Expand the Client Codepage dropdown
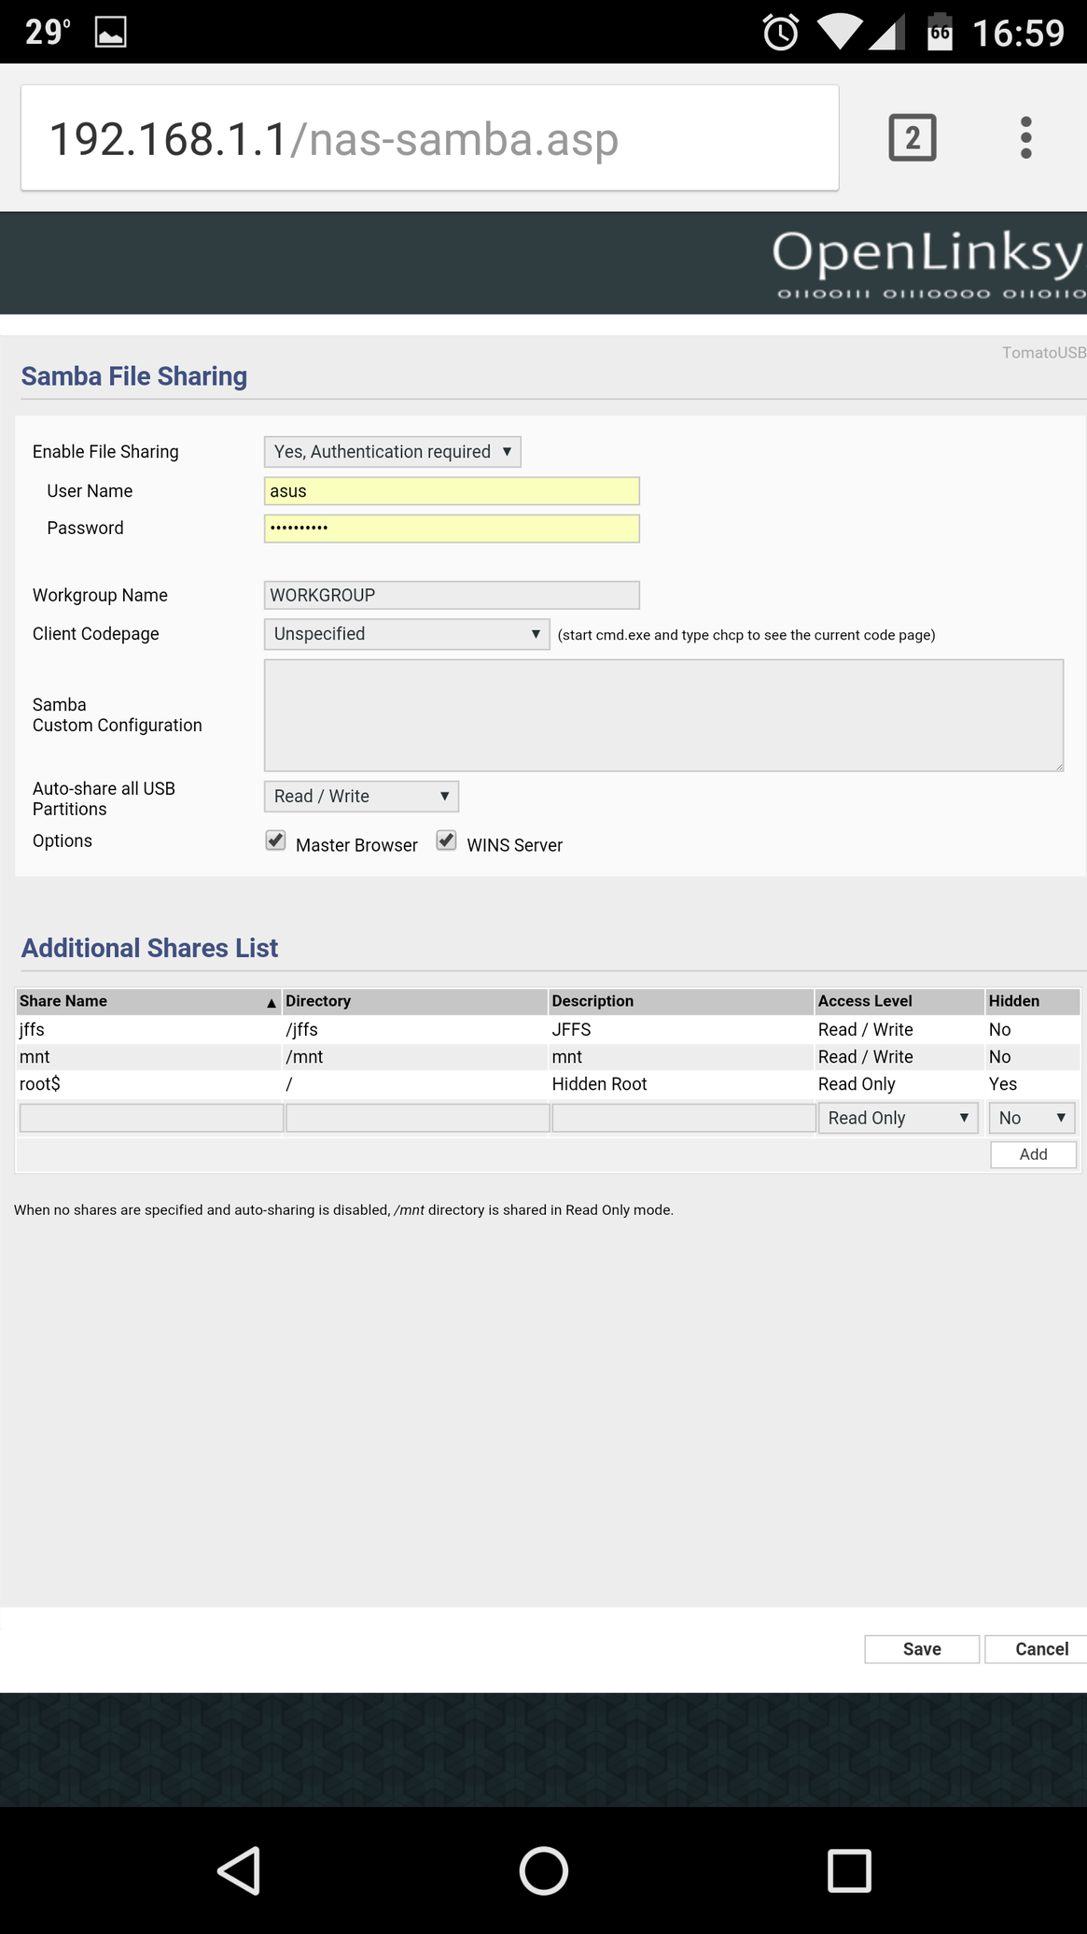The width and height of the screenshot is (1087, 1934). click(407, 634)
